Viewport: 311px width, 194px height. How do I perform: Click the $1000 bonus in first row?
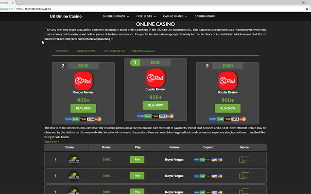click(x=107, y=160)
